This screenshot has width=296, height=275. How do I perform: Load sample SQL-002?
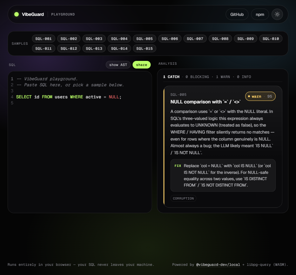(69, 39)
